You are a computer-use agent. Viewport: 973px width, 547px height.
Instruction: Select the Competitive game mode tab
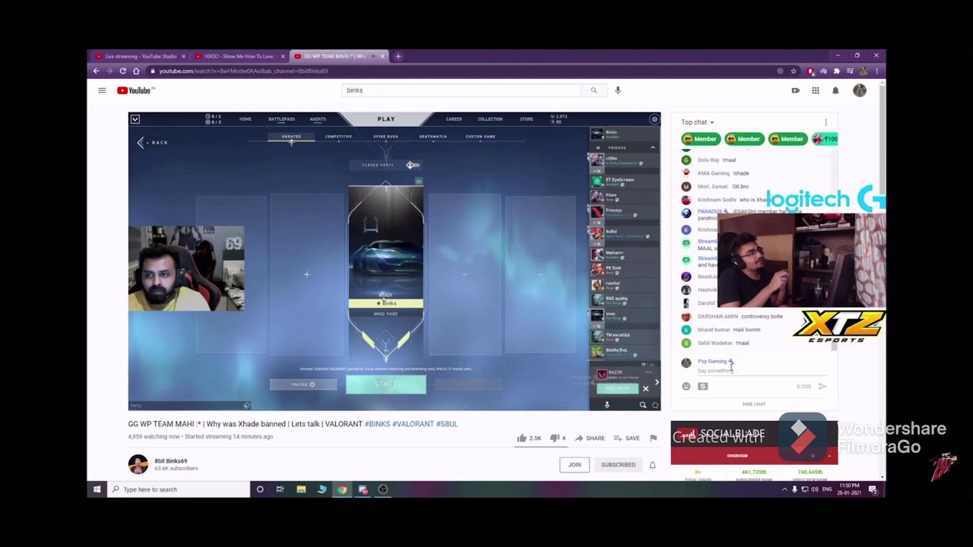(x=338, y=137)
